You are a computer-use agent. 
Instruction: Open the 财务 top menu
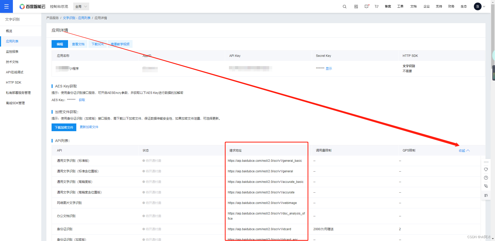point(451,6)
